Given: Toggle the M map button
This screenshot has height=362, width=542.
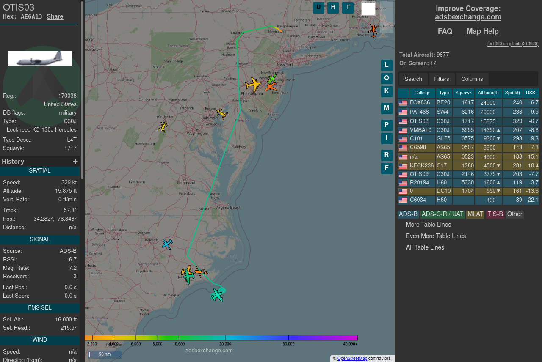Looking at the screenshot, I should pos(387,108).
